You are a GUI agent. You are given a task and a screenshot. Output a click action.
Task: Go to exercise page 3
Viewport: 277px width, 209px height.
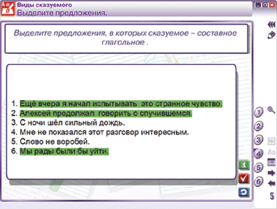[x=259, y=140]
